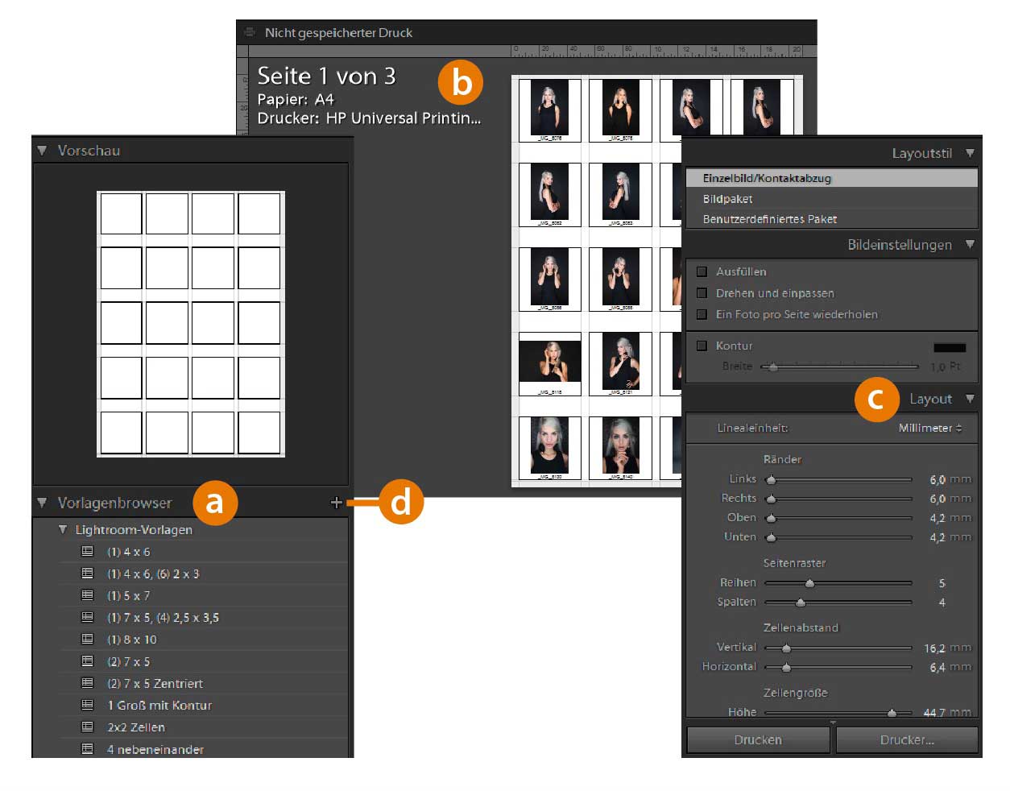Click the Spalten value 4
This screenshot has height=791, width=1010.
tap(942, 603)
